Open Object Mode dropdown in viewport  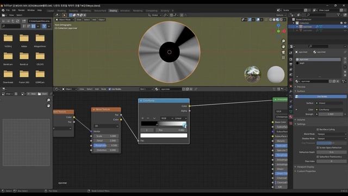[x=65, y=20]
